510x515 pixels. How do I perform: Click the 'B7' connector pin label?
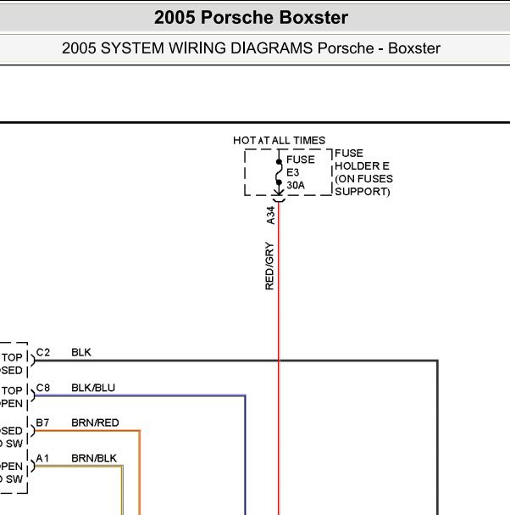42,423
